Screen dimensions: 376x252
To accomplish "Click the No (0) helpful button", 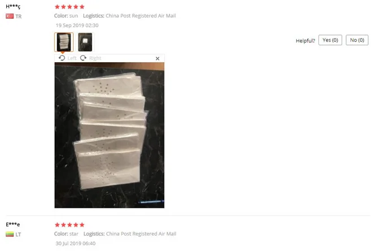I will (x=357, y=40).
